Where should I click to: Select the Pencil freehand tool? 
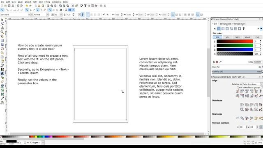[x=2, y=61]
